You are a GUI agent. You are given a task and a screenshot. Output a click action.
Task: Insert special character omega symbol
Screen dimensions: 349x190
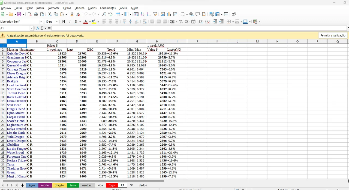[x=183, y=14]
